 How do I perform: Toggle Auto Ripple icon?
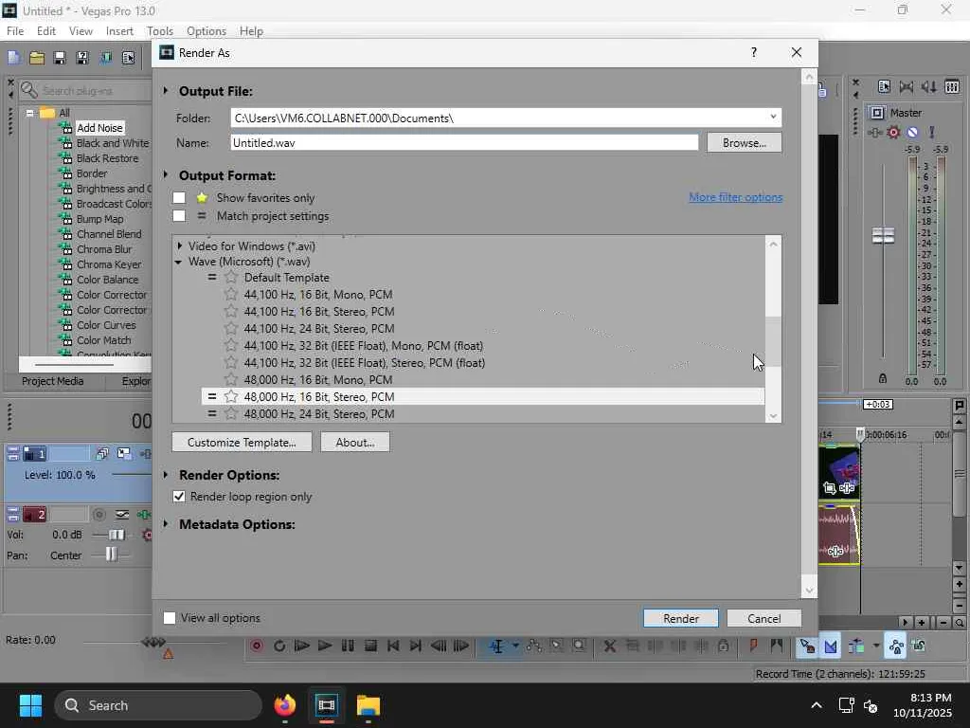856,646
